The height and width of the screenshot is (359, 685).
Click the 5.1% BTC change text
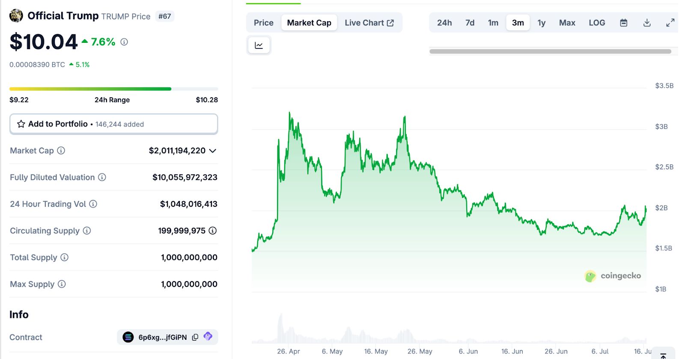tap(83, 65)
